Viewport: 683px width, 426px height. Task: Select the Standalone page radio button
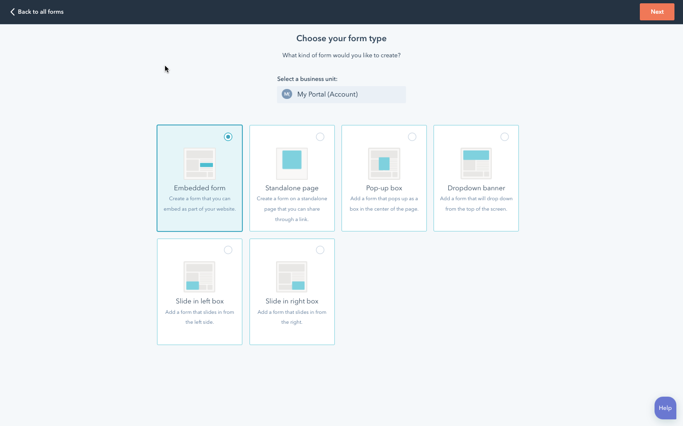click(320, 136)
